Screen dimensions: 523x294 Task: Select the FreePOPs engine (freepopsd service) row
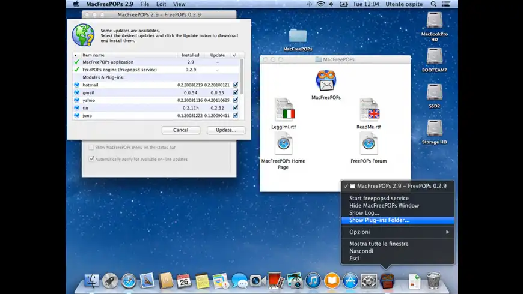(x=156, y=70)
